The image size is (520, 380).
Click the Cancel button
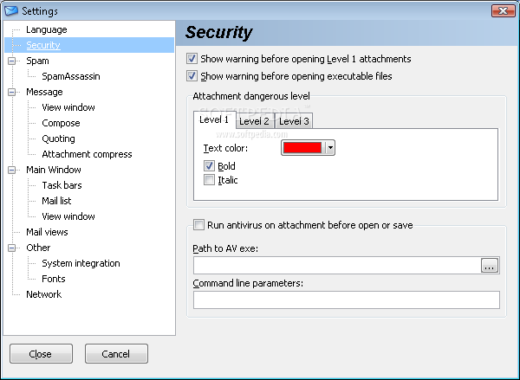[116, 354]
